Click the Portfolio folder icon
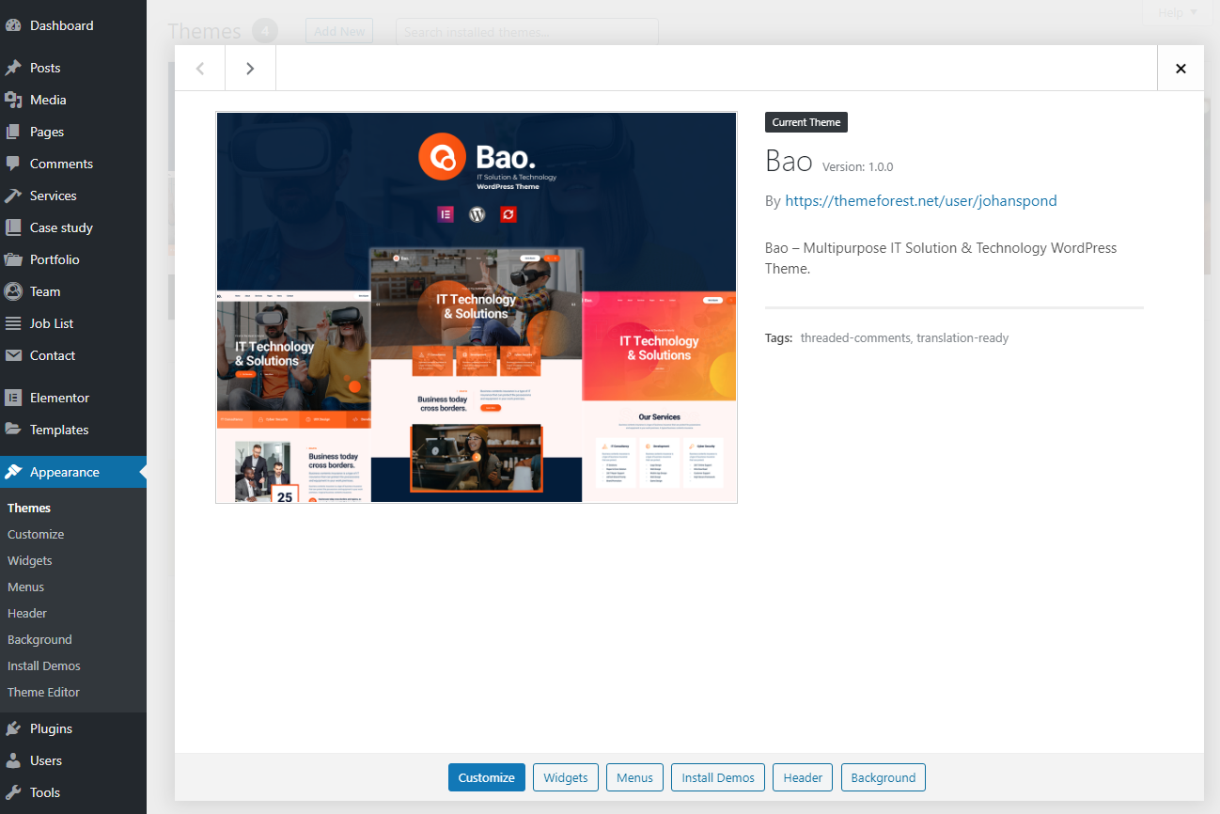 13,259
